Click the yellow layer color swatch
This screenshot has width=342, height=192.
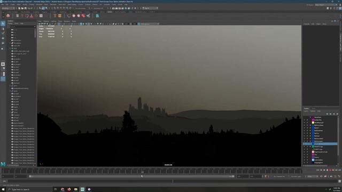pyautogui.click(x=313, y=123)
